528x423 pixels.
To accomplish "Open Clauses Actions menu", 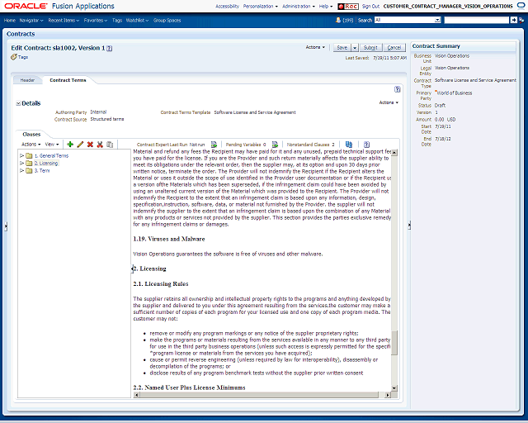I will (31, 145).
